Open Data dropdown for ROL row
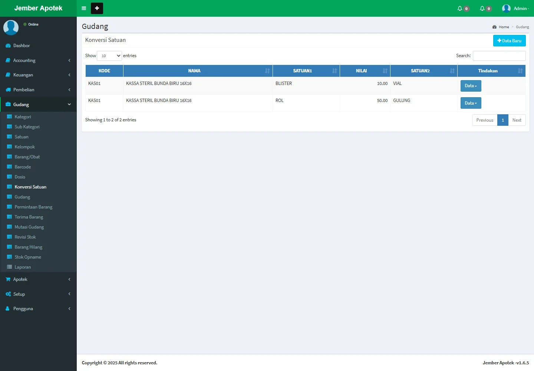The width and height of the screenshot is (534, 371). pyautogui.click(x=471, y=103)
